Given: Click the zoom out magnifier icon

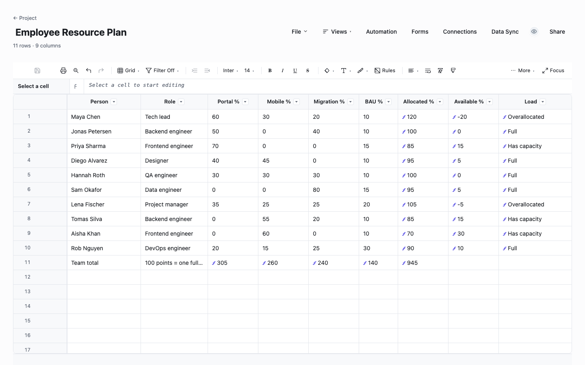Looking at the screenshot, I should pyautogui.click(x=76, y=71).
